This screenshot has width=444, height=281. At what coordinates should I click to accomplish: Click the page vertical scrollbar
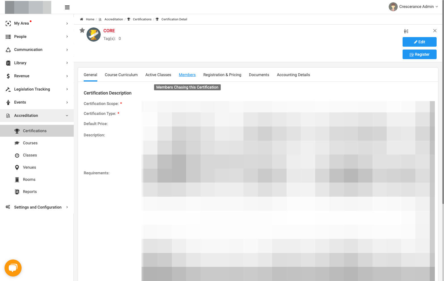(x=443, y=102)
